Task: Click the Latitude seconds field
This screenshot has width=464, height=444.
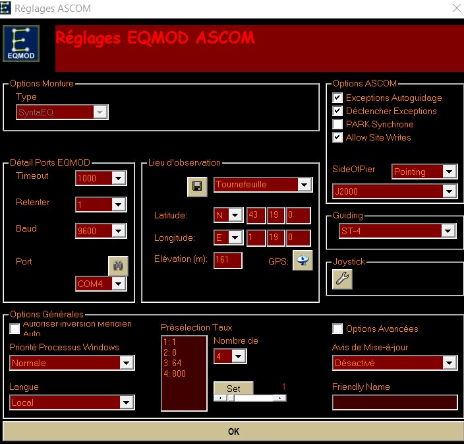Action: (x=299, y=215)
